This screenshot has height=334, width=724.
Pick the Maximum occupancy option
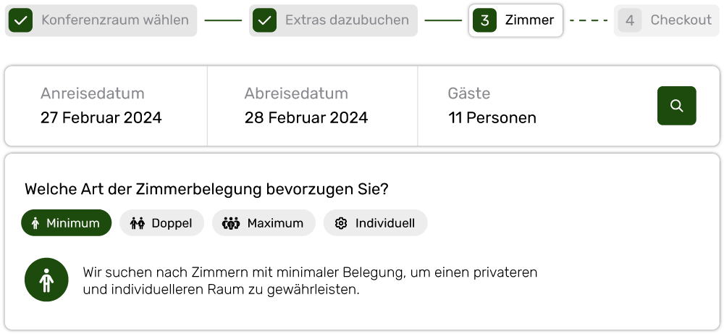pyautogui.click(x=264, y=223)
